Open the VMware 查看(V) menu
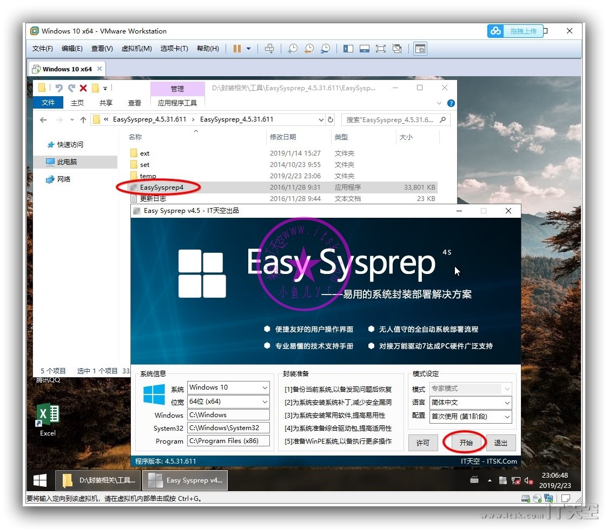Image resolution: width=608 pixels, height=529 pixels. click(x=102, y=49)
